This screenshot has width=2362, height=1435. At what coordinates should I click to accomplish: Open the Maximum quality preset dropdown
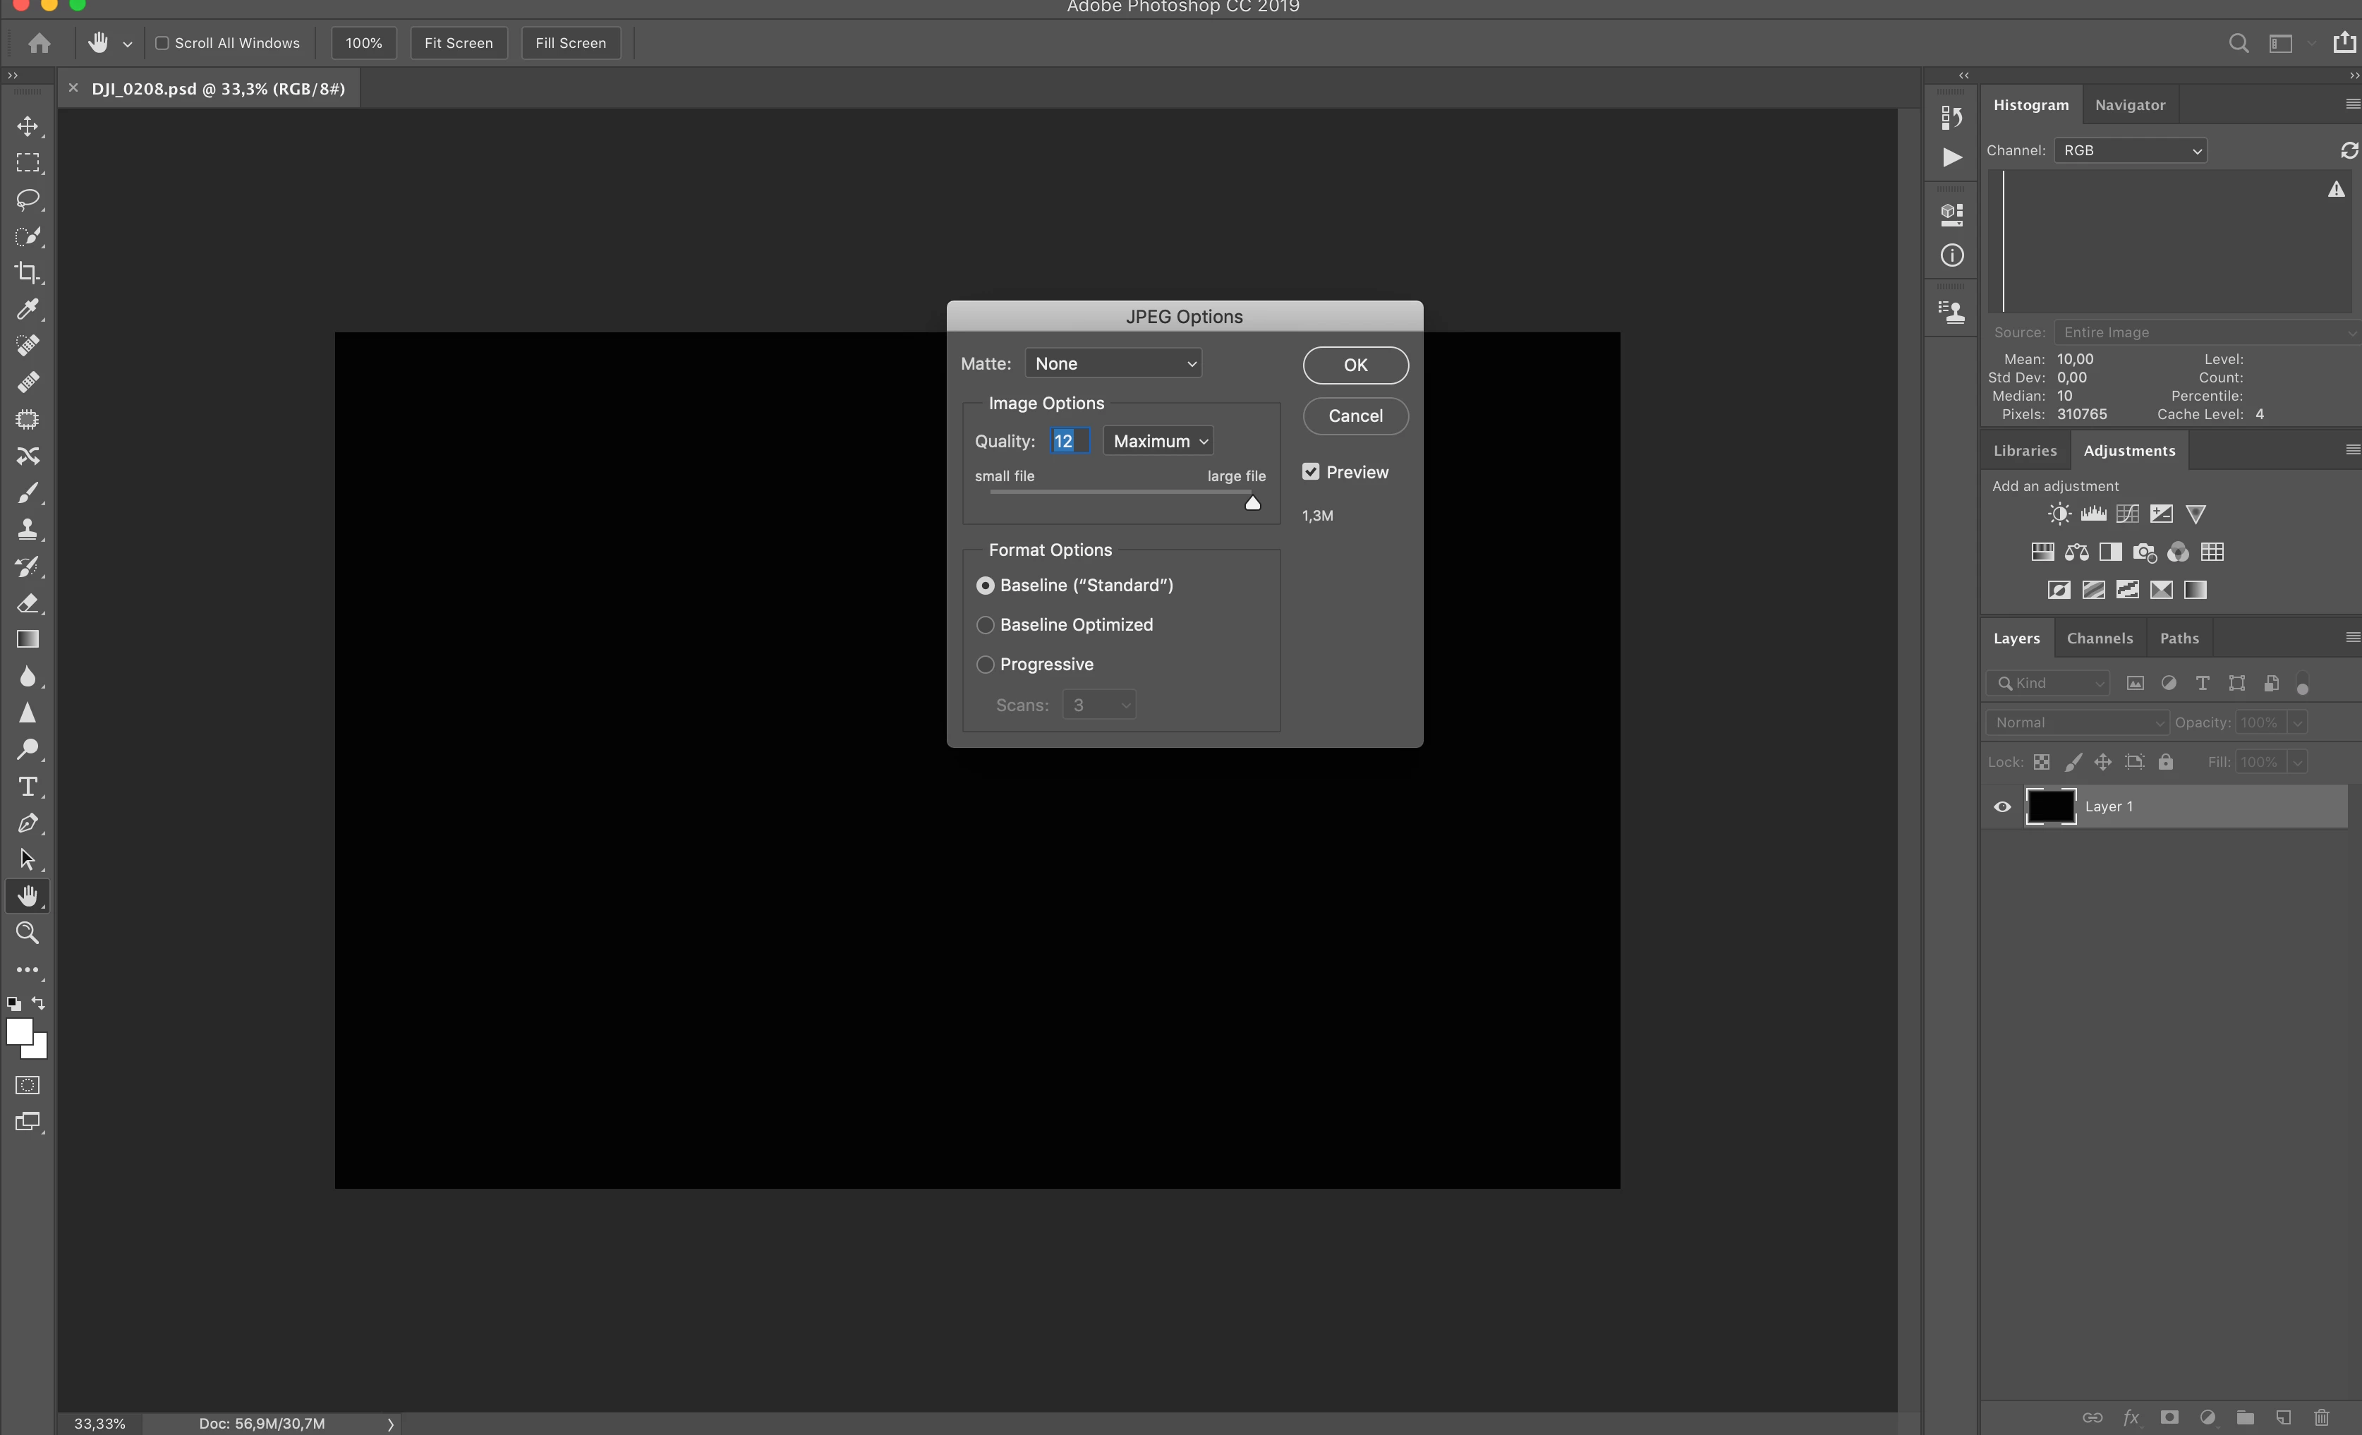click(1158, 441)
